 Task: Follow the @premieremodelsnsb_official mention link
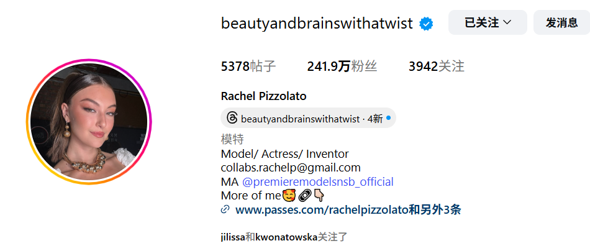coord(317,182)
